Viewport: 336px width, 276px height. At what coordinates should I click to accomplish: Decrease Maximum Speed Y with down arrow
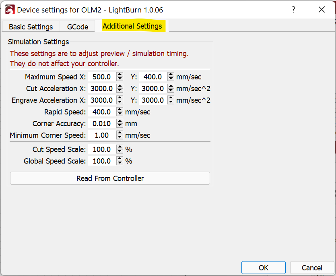click(171, 79)
